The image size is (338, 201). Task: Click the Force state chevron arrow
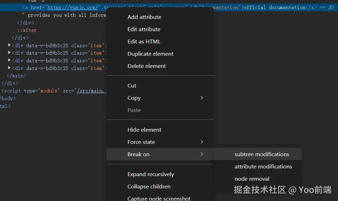pyautogui.click(x=202, y=142)
